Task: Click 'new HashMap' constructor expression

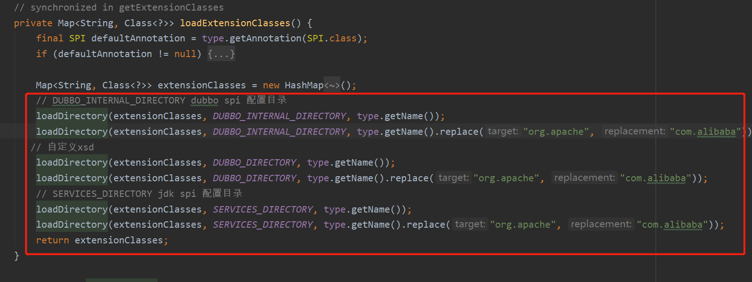Action: point(293,85)
